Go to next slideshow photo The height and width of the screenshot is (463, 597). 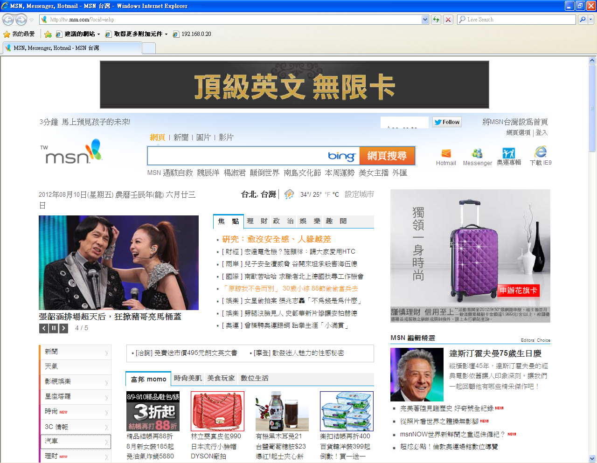pyautogui.click(x=64, y=328)
